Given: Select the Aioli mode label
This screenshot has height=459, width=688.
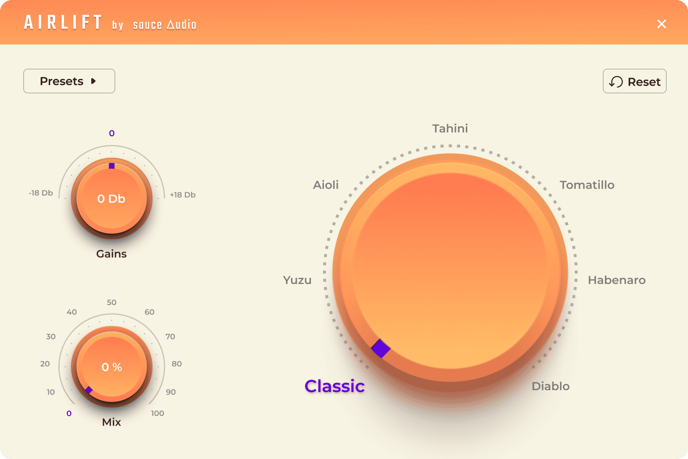Looking at the screenshot, I should coord(326,185).
